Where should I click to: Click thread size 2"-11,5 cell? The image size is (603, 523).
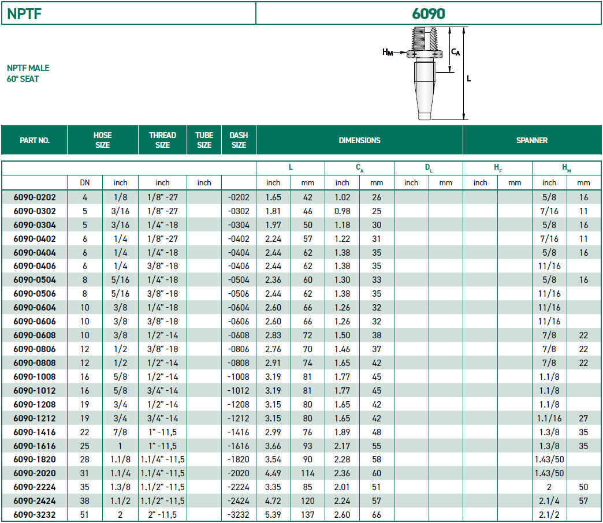coord(162,515)
